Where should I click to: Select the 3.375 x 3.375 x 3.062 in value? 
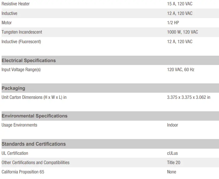pos(189,97)
